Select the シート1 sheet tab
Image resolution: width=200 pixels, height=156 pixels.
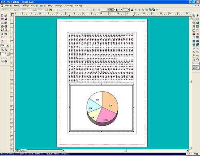23,151
